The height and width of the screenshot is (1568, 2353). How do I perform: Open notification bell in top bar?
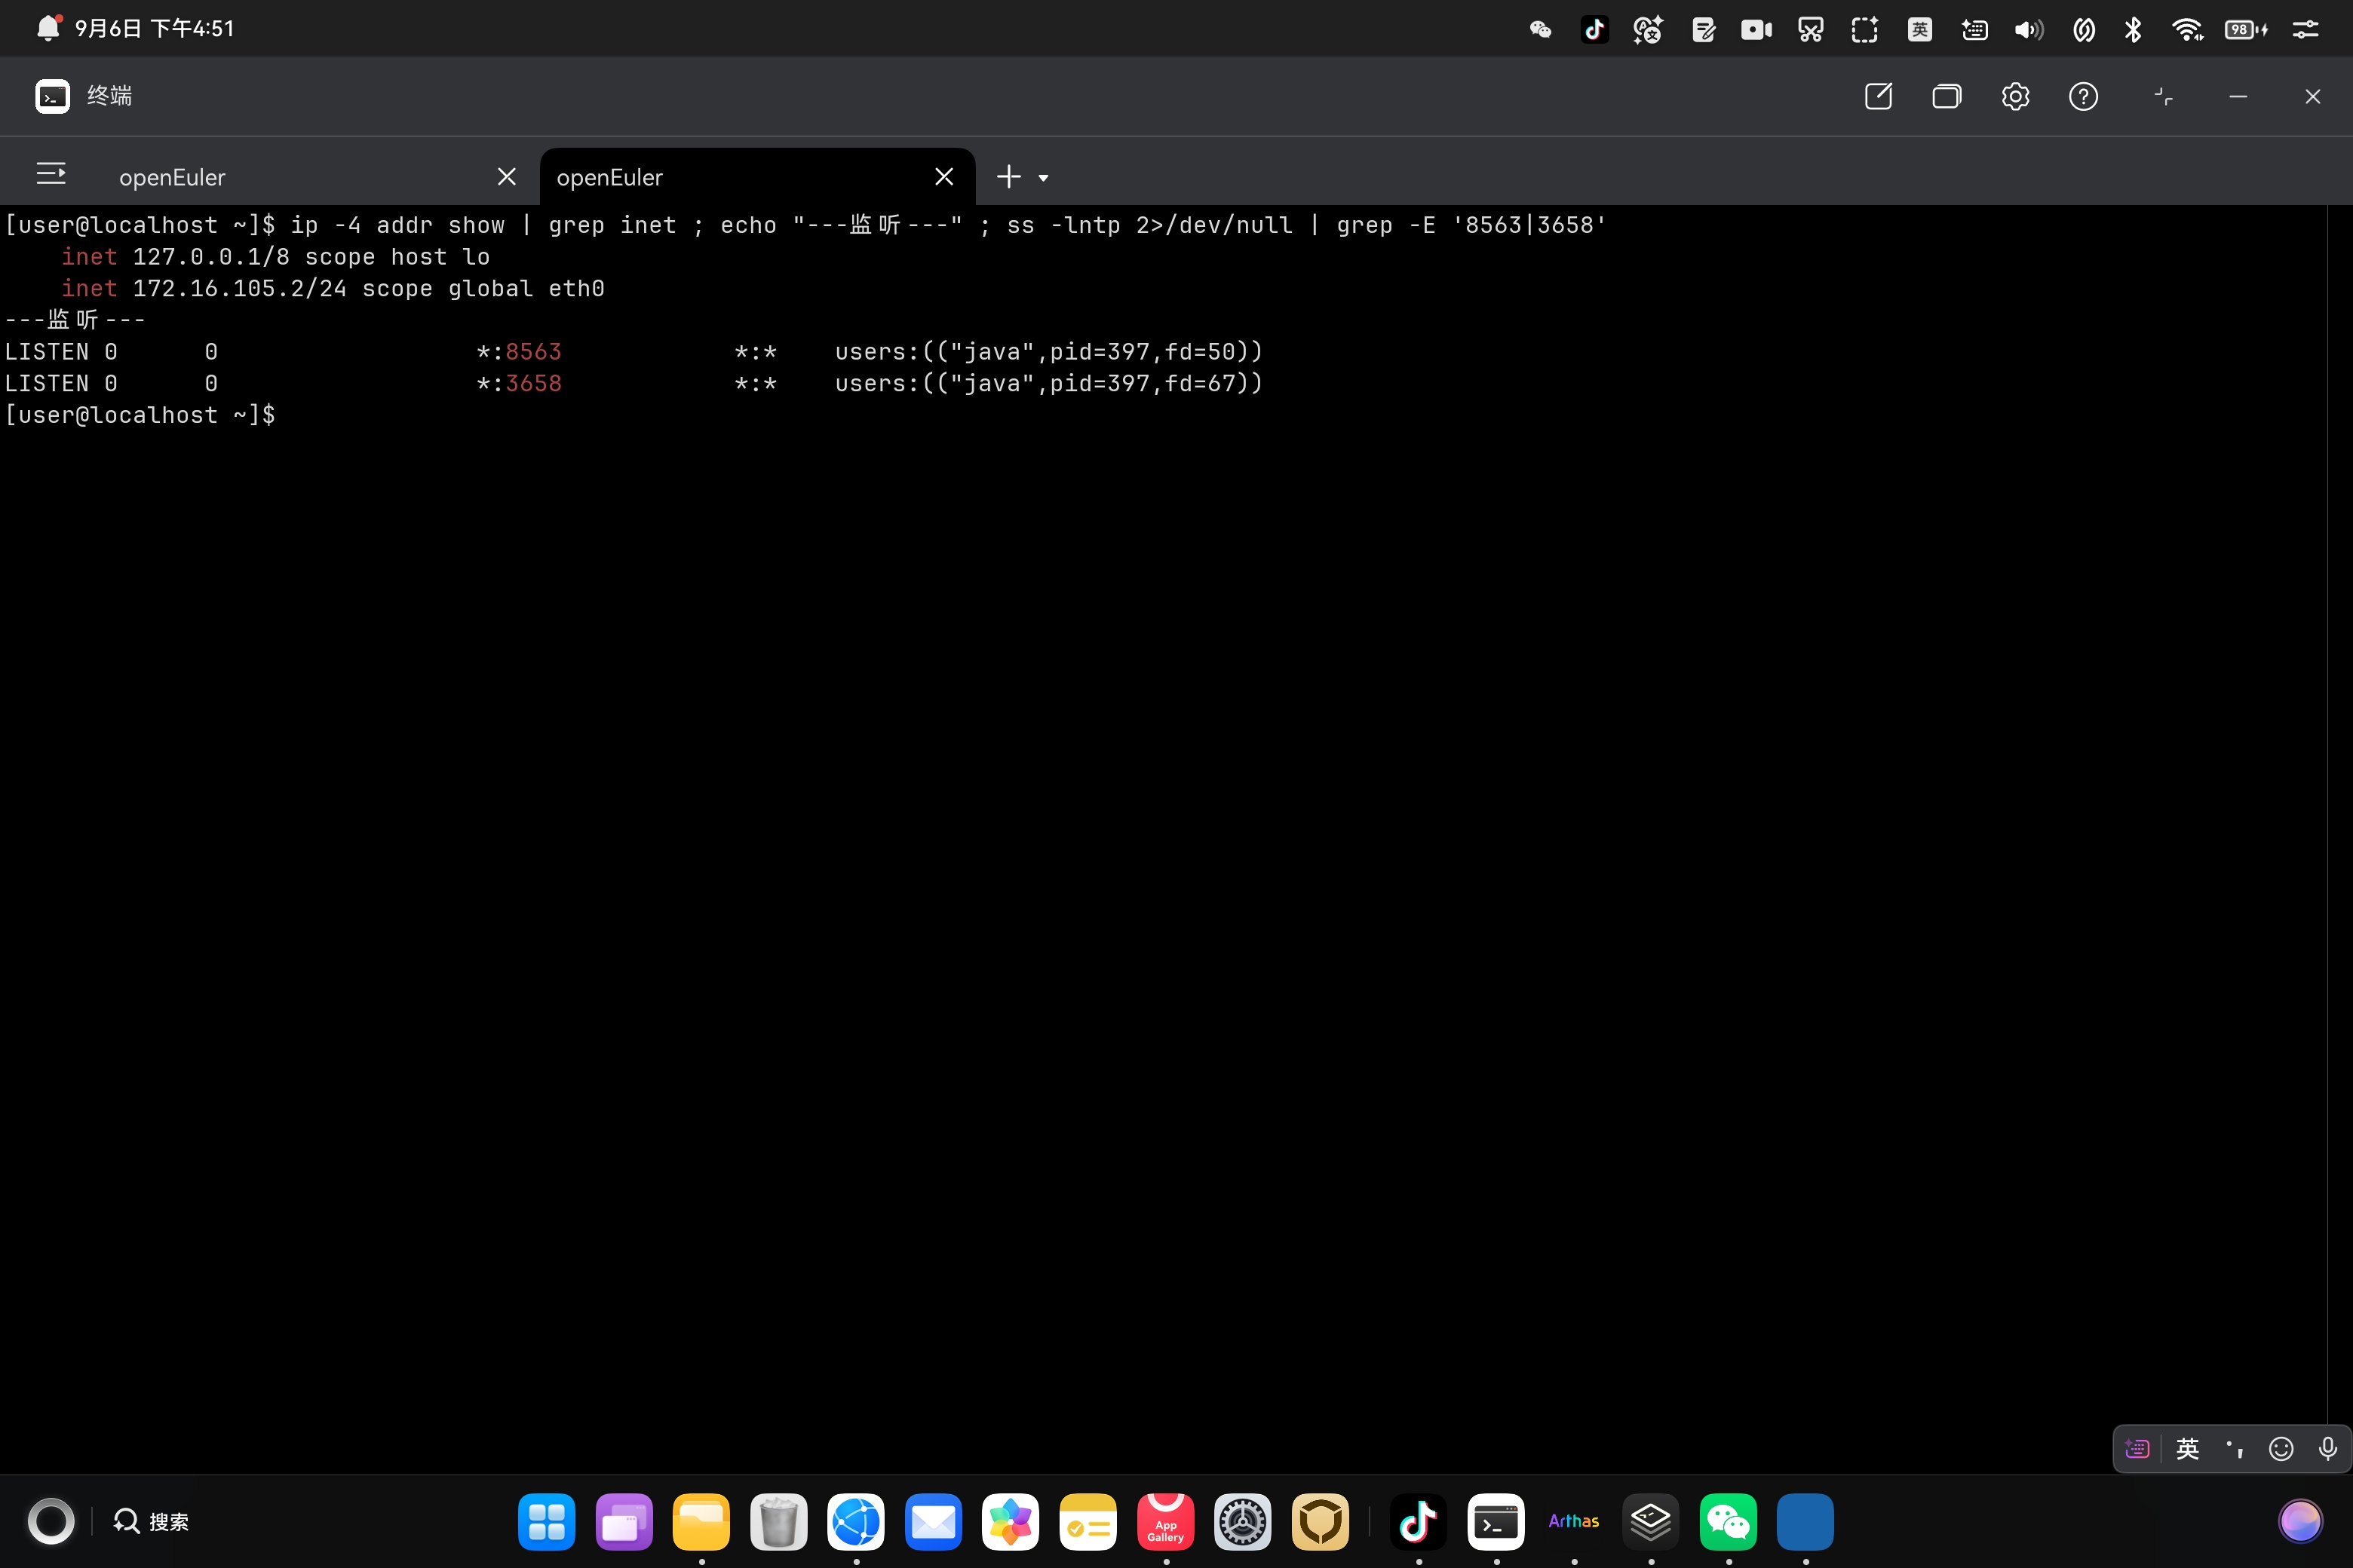coord(48,28)
